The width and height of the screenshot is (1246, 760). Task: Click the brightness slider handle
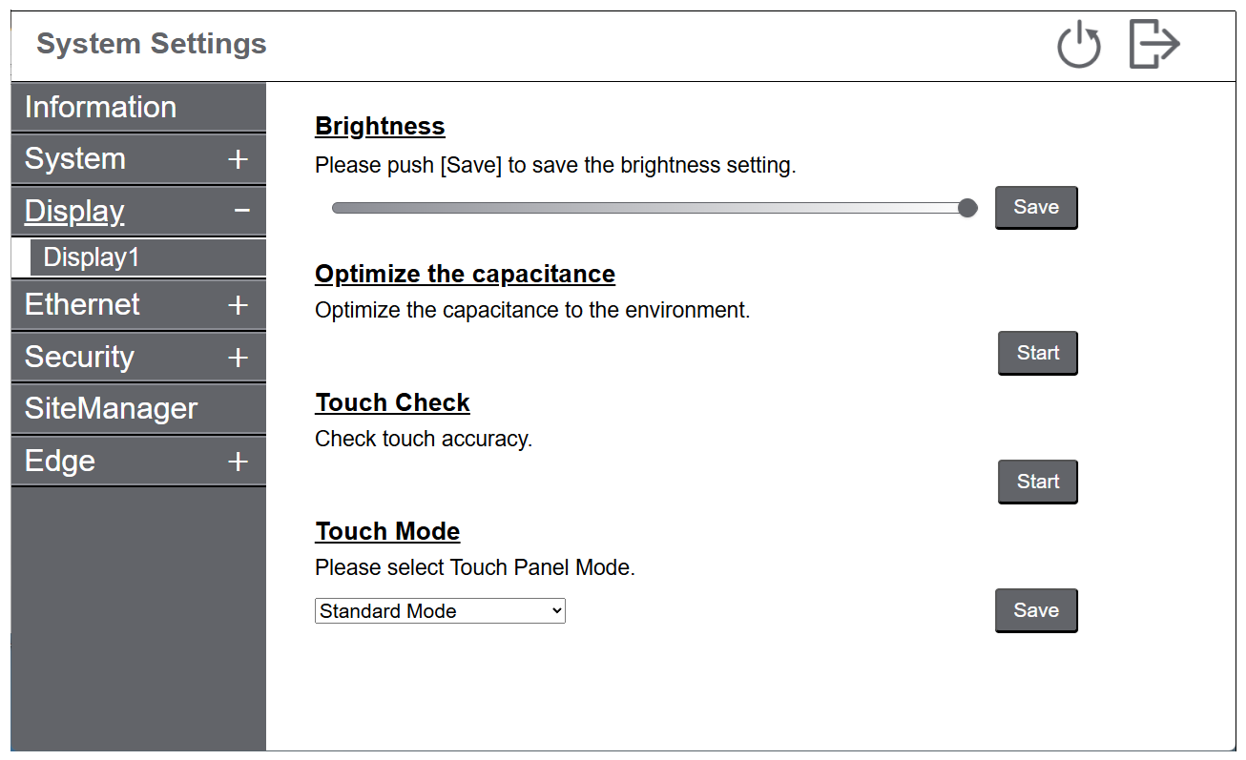pos(967,208)
